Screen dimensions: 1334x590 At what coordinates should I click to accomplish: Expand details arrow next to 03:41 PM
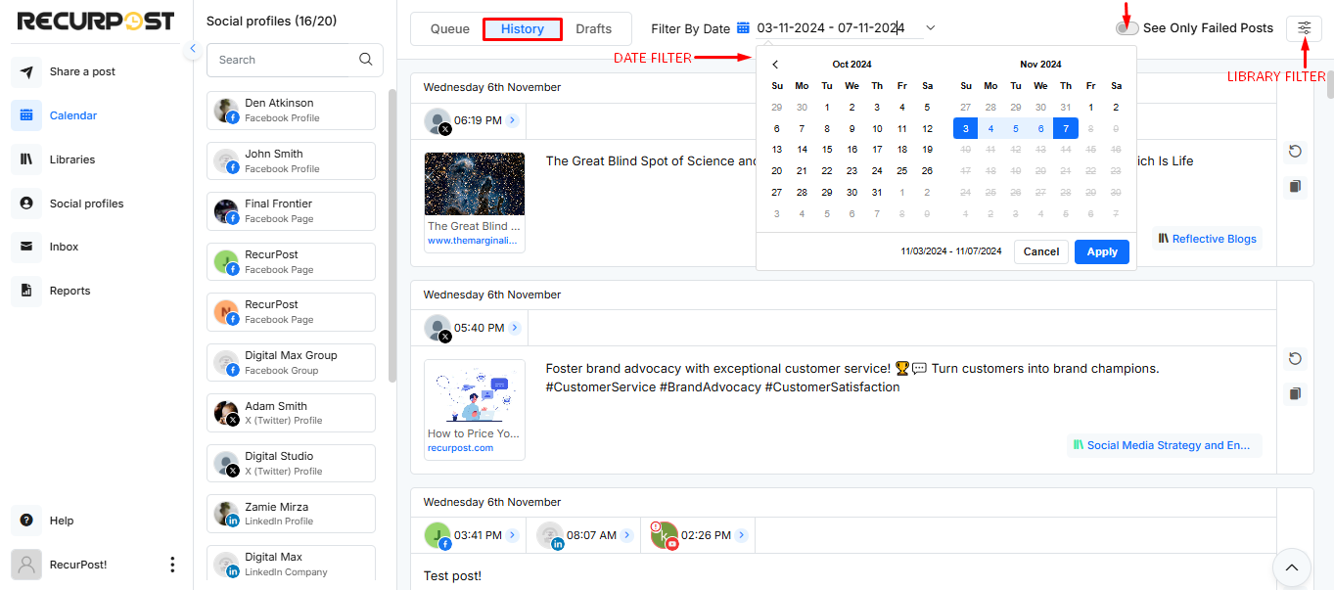pos(514,535)
